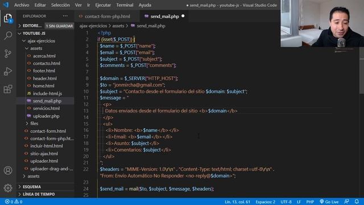Open the Manage settings gear icon

click(8, 188)
